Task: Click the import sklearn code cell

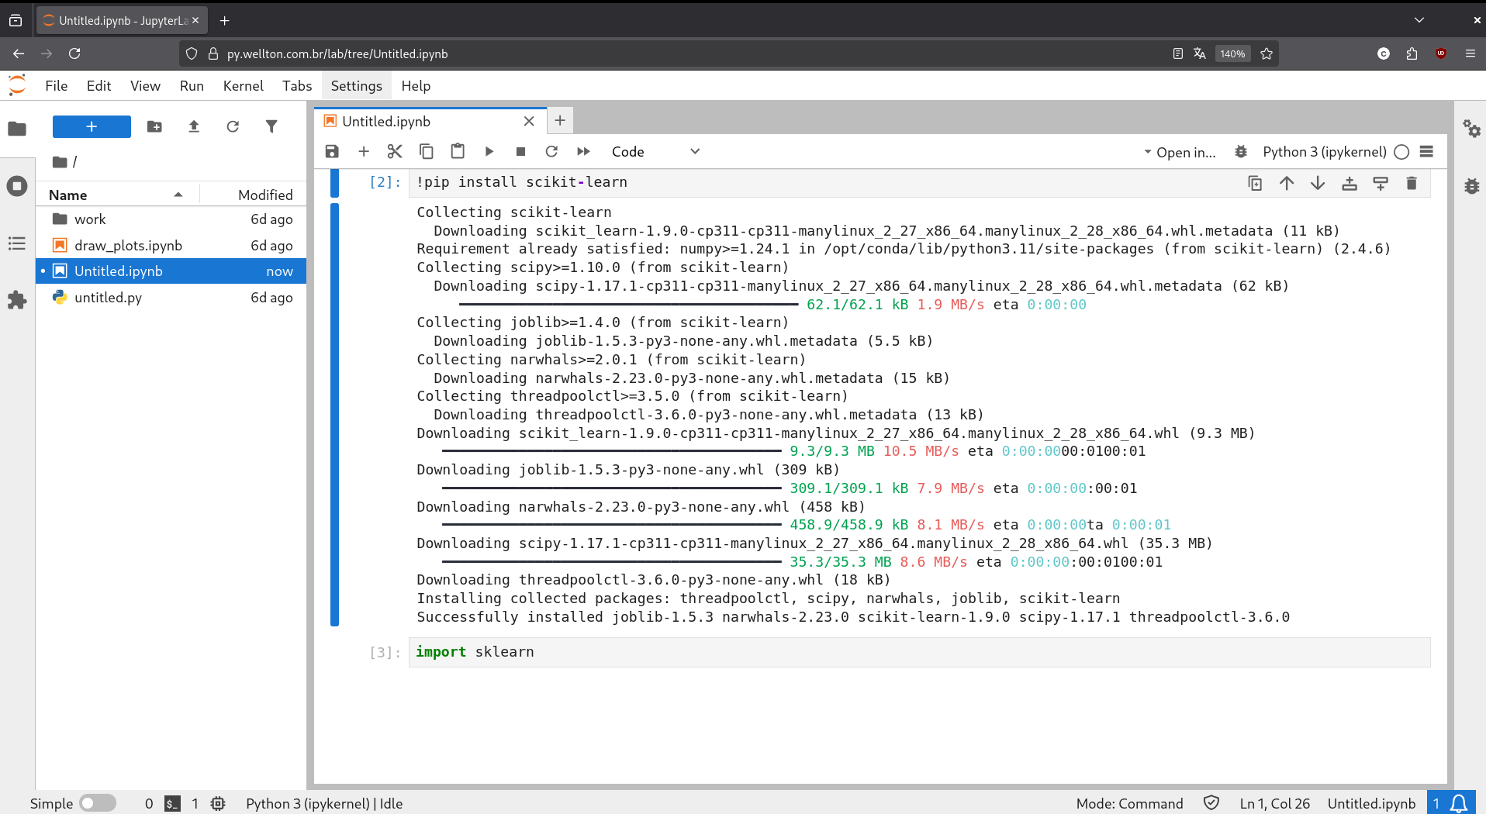Action: click(x=919, y=652)
